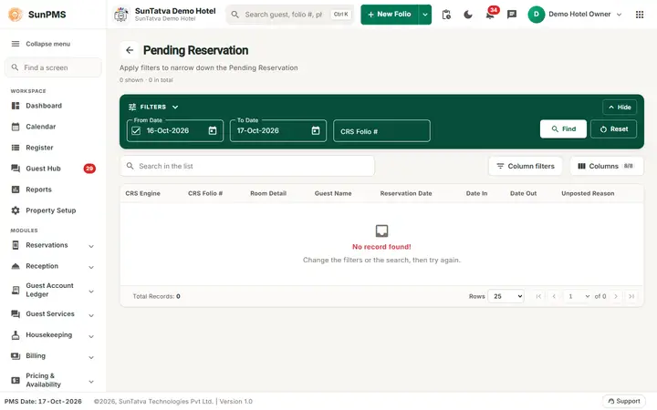657x410 pixels.
Task: Click the Find a screen field
Action: tap(53, 67)
